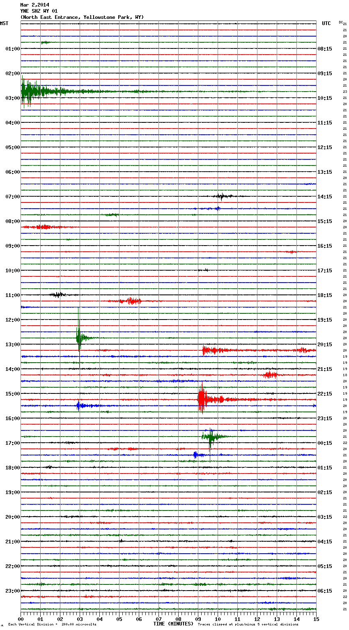Click the DC value "23" beside the large green trace
Viewport: 349px width, 630px height.
click(x=345, y=92)
